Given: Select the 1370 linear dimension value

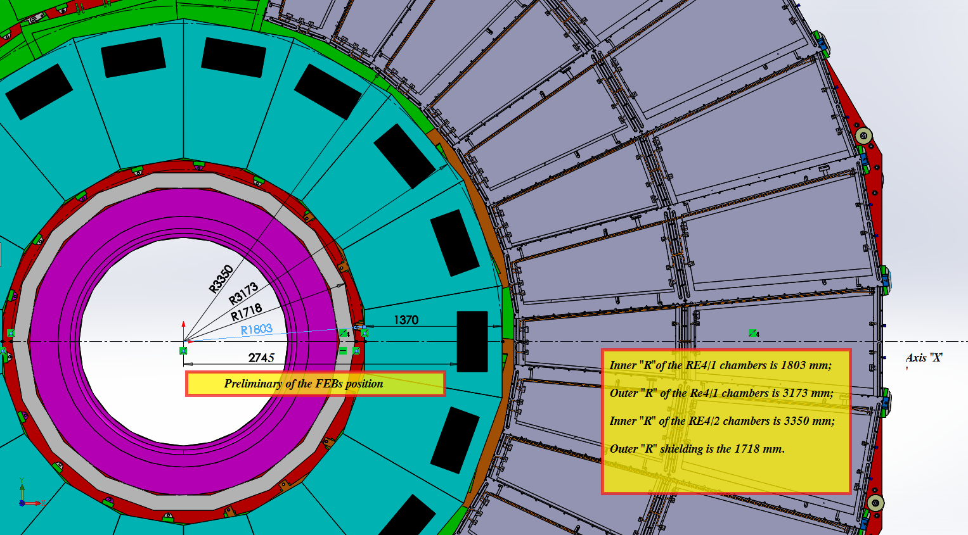Looking at the screenshot, I should click(406, 320).
